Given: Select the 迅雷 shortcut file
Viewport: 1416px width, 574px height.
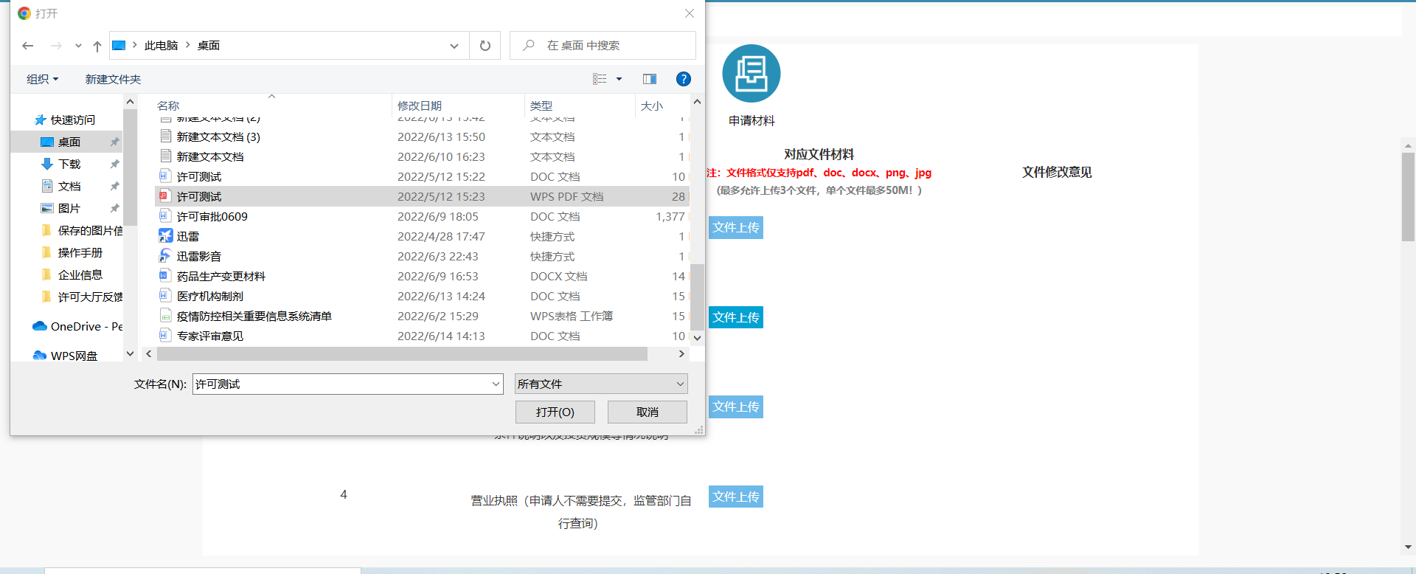Looking at the screenshot, I should [x=188, y=237].
